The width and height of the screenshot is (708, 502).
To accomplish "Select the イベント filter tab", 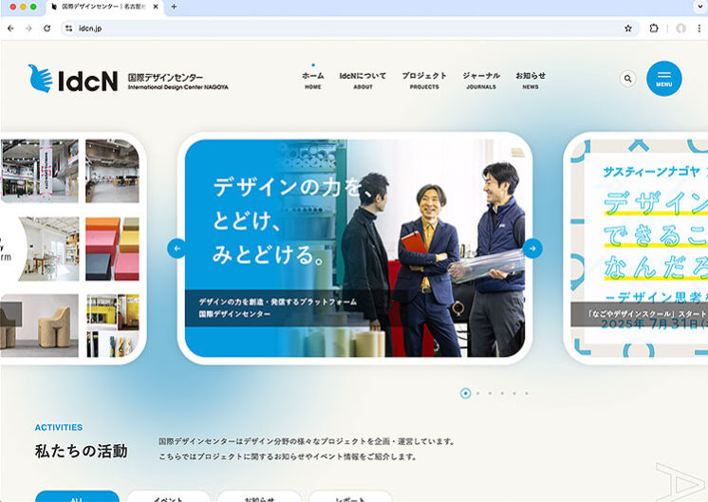I will coord(168,496).
